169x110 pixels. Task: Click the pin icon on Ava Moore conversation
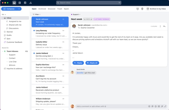(63, 76)
